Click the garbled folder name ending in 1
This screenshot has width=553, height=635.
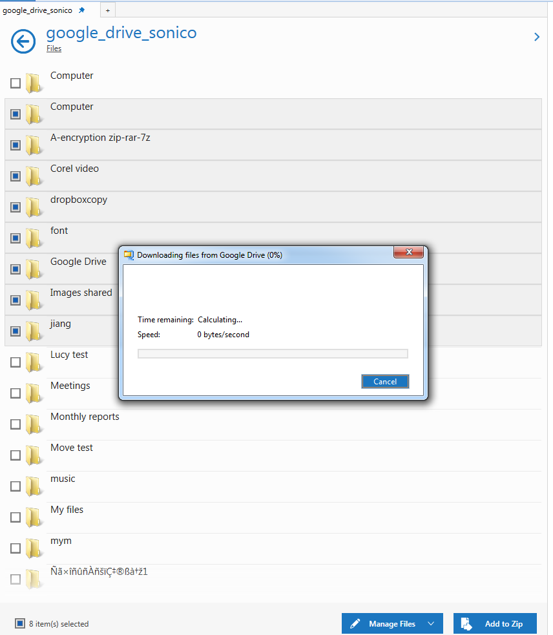[99, 572]
